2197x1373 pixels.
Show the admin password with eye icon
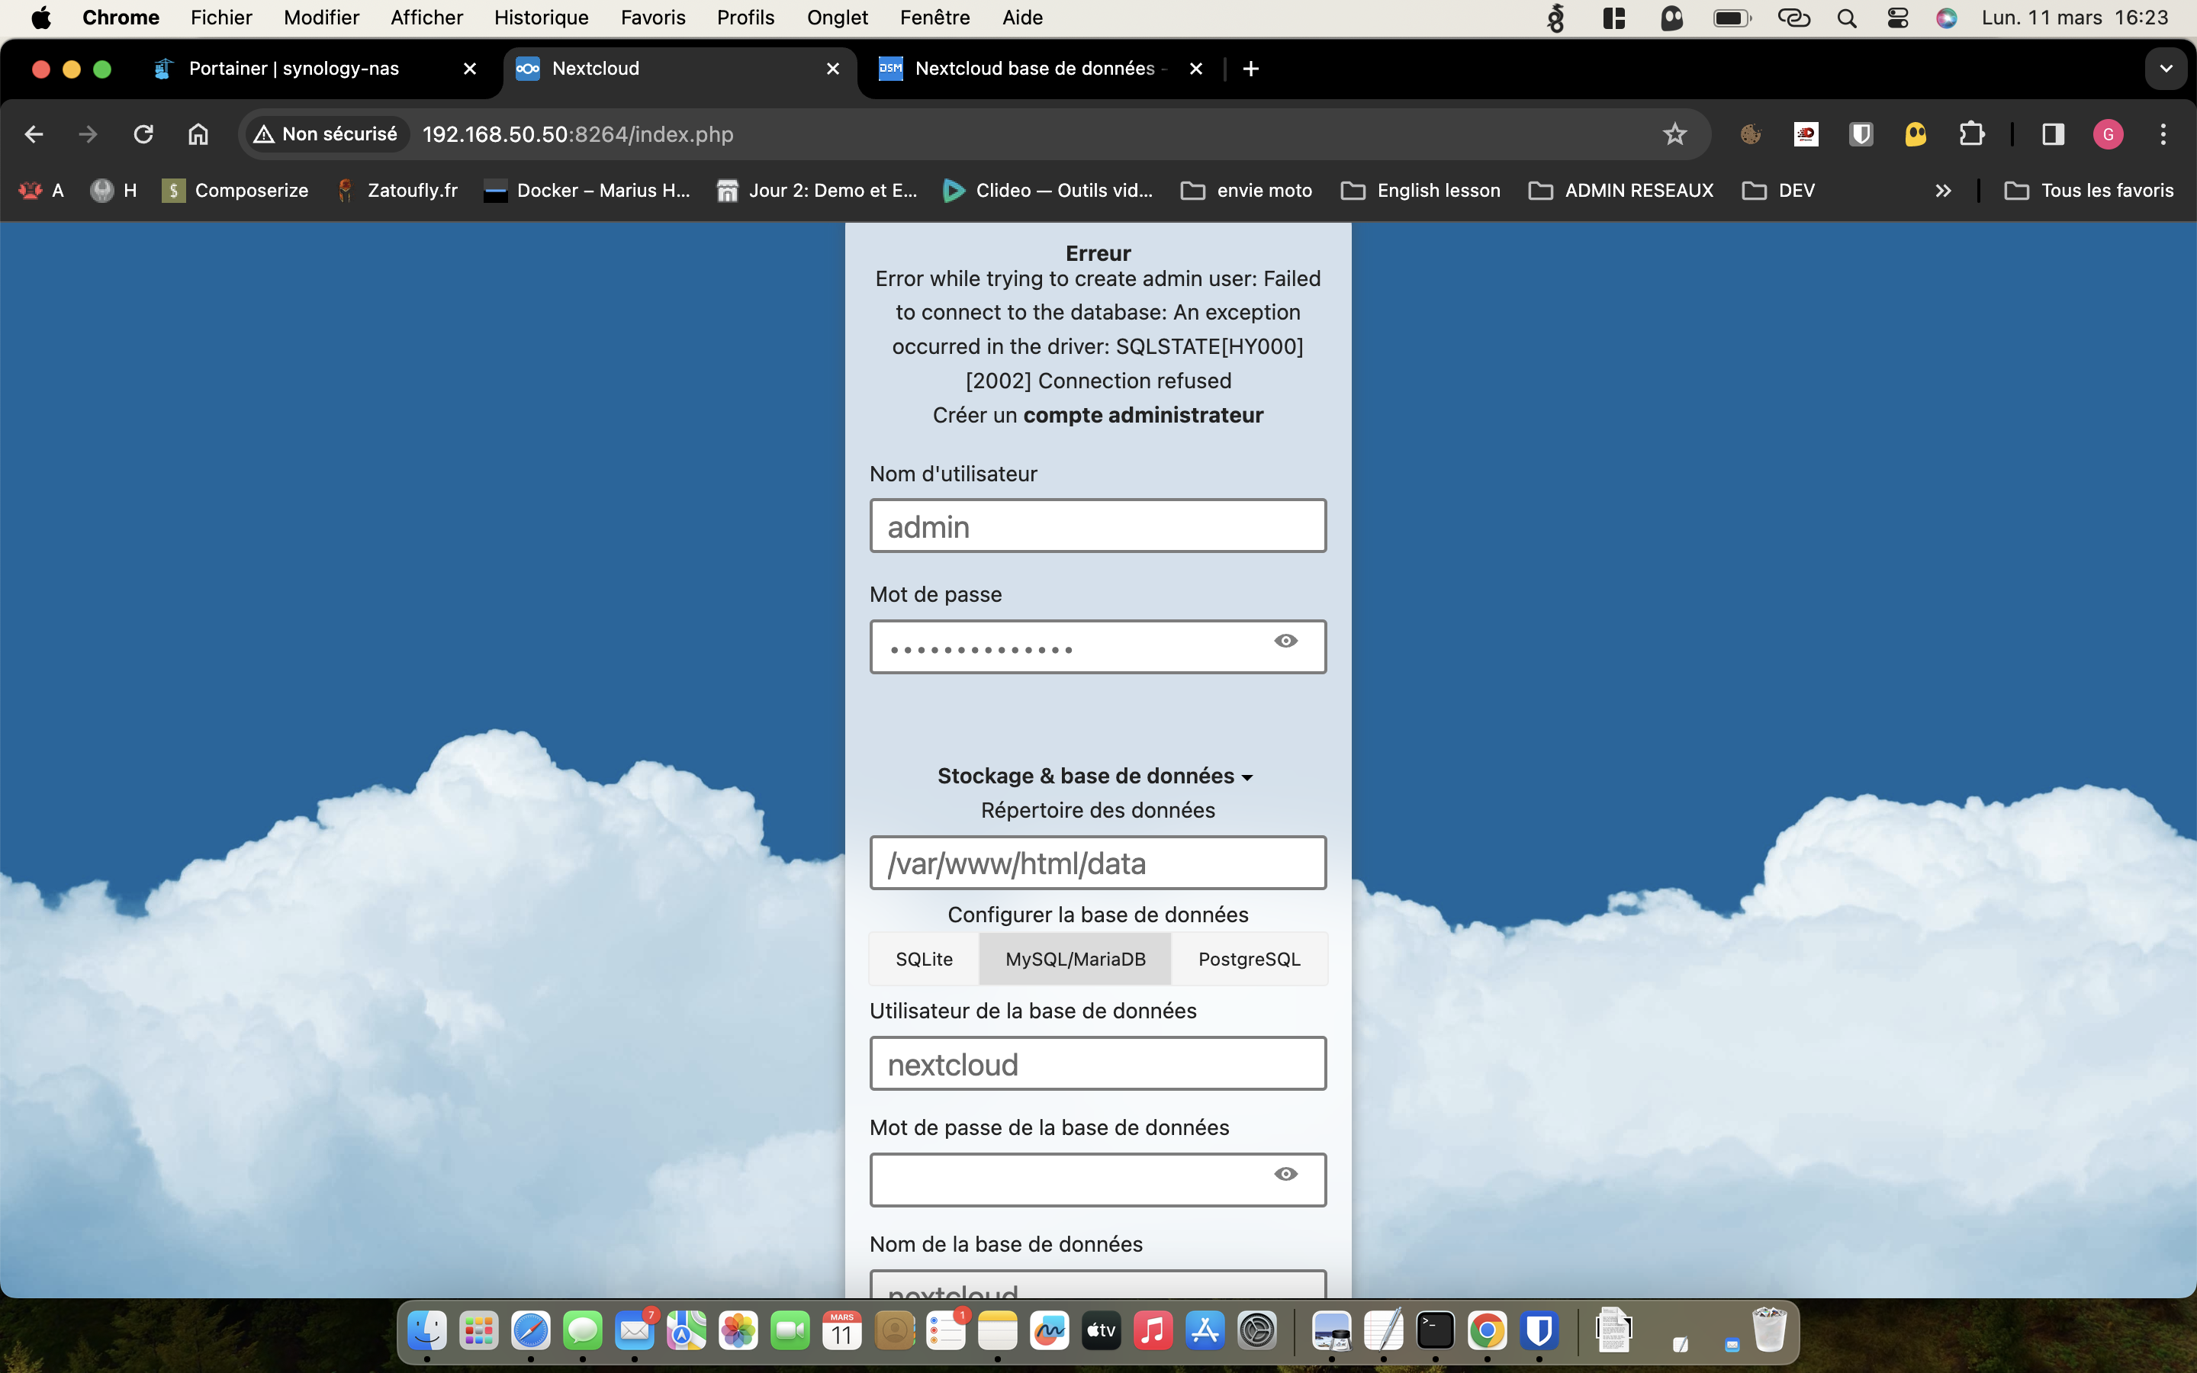pos(1285,641)
